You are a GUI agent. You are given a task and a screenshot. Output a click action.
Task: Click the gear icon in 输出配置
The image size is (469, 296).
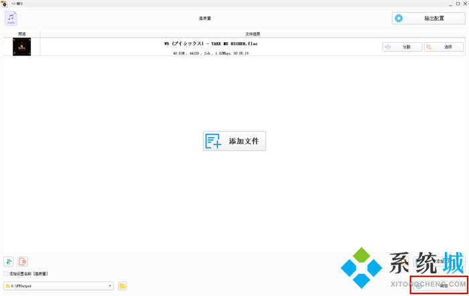(399, 18)
